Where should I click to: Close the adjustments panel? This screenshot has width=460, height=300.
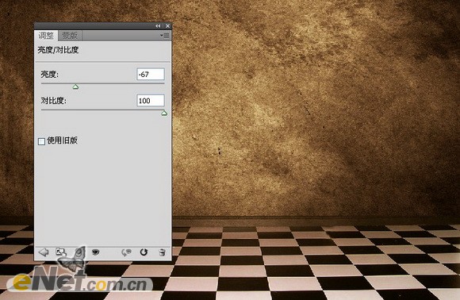pyautogui.click(x=167, y=26)
